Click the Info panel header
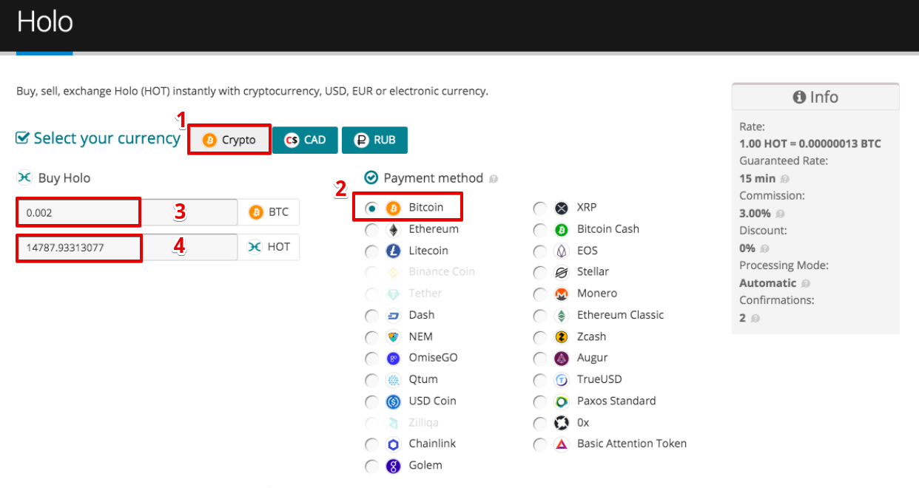The image size is (919, 488). (815, 97)
